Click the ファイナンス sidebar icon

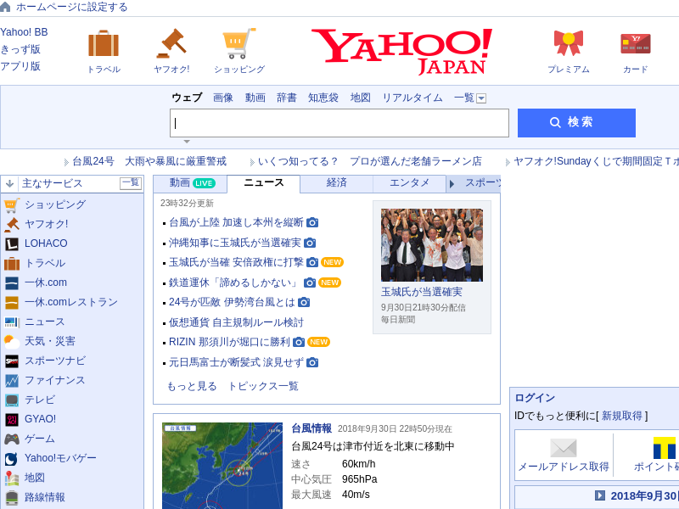10,380
